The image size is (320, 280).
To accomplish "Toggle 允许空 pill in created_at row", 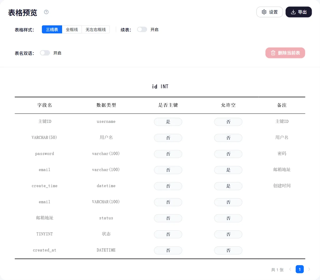I will [228, 250].
